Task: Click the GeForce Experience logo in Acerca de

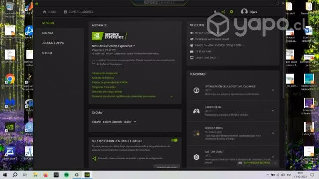Action: [x=110, y=36]
